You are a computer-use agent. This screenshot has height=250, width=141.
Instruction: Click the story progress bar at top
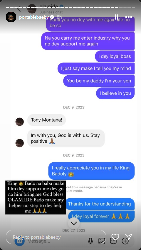click(70, 7)
